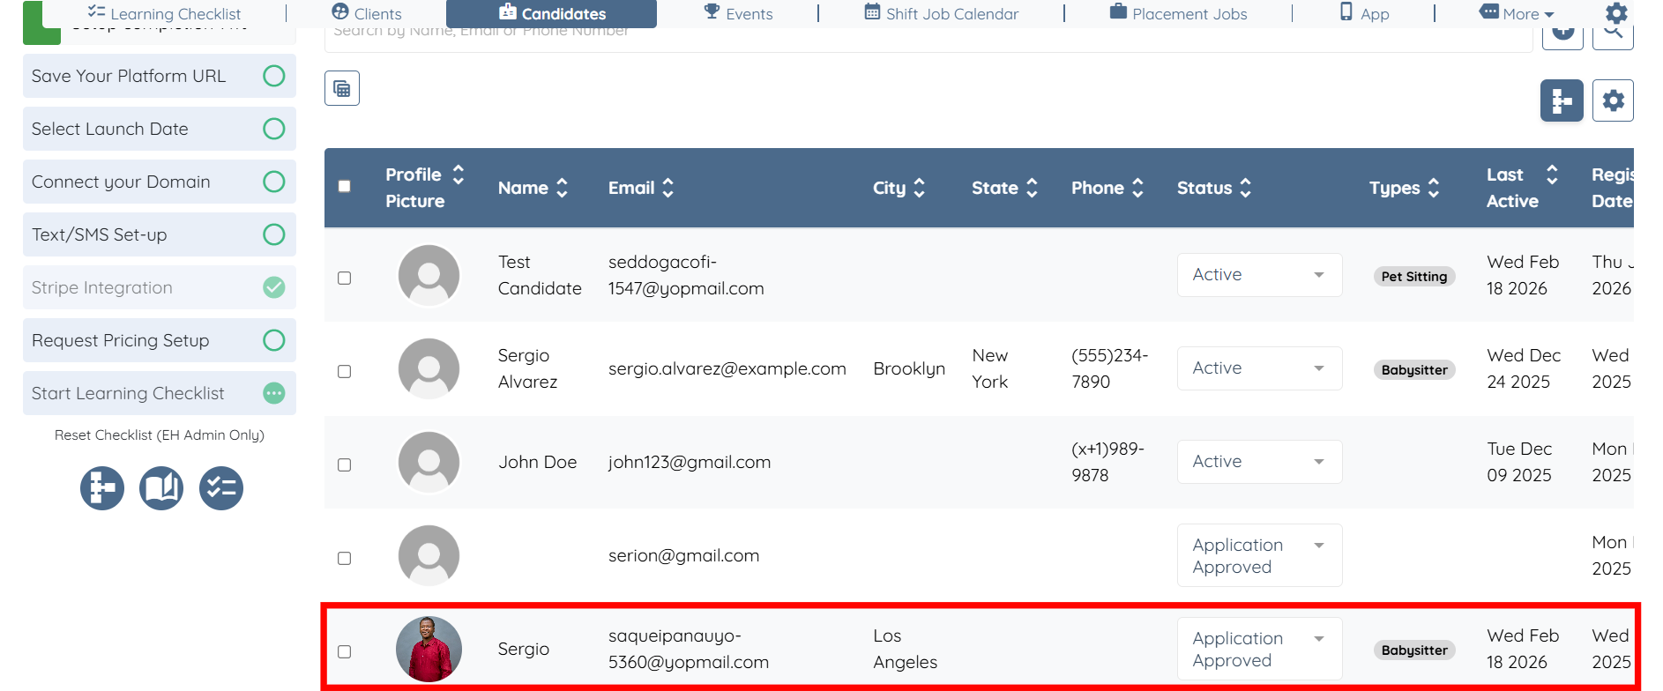Tick the John Doe row checkbox
The image size is (1663, 691).
point(345,465)
